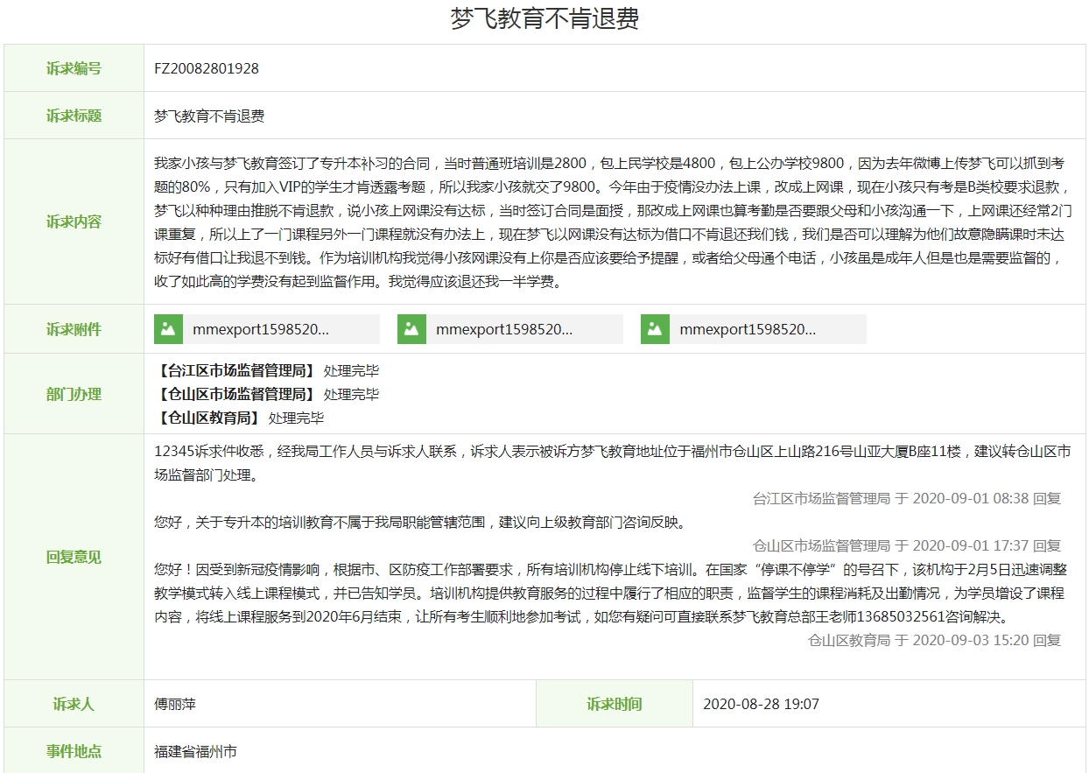Image resolution: width=1089 pixels, height=773 pixels.
Task: Click the complaint text starting 我家小孩与梦飞教育
Action: click(612, 222)
